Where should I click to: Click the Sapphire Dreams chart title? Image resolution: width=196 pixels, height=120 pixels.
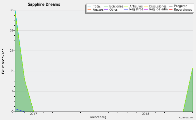(44, 5)
